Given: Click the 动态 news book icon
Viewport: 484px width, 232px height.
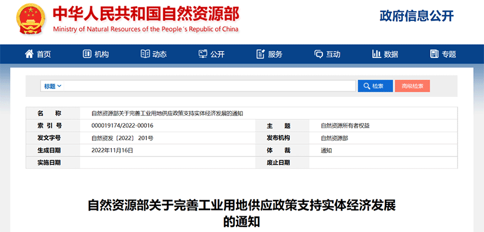Looking at the screenshot, I should point(145,54).
